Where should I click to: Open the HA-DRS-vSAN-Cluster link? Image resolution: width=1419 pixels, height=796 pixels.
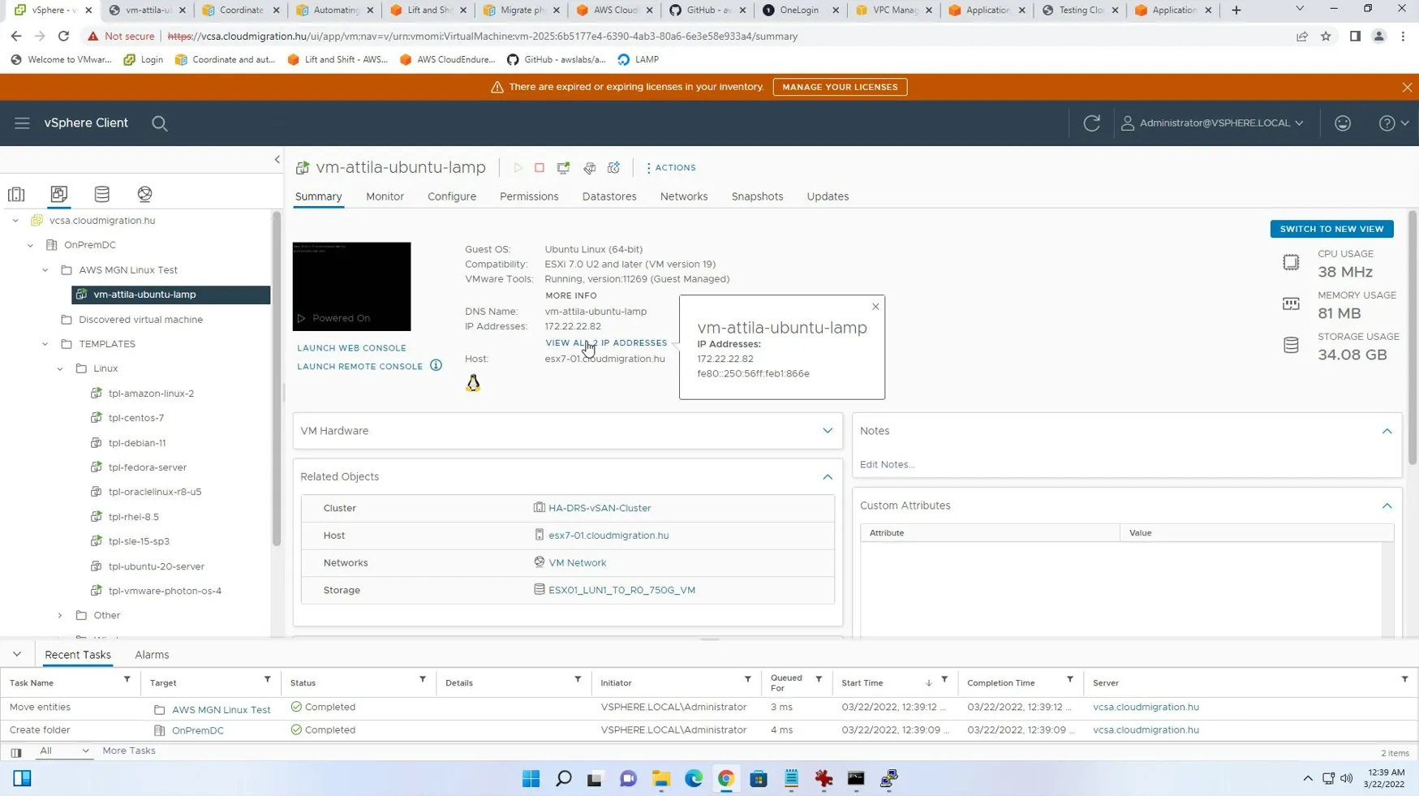[x=600, y=508]
